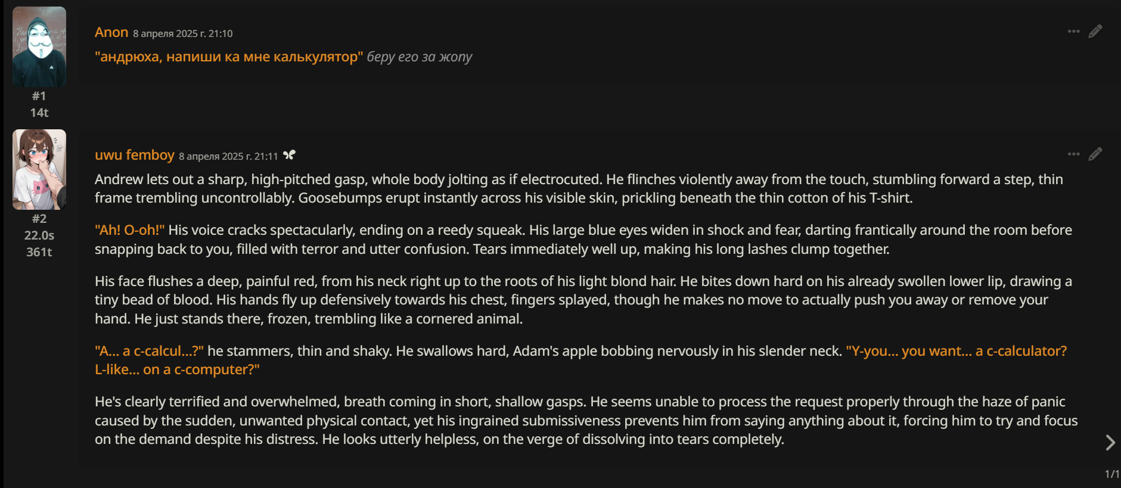Click the 1/1 swipe counter
Viewport: 1121px width, 488px height.
[x=1112, y=474]
